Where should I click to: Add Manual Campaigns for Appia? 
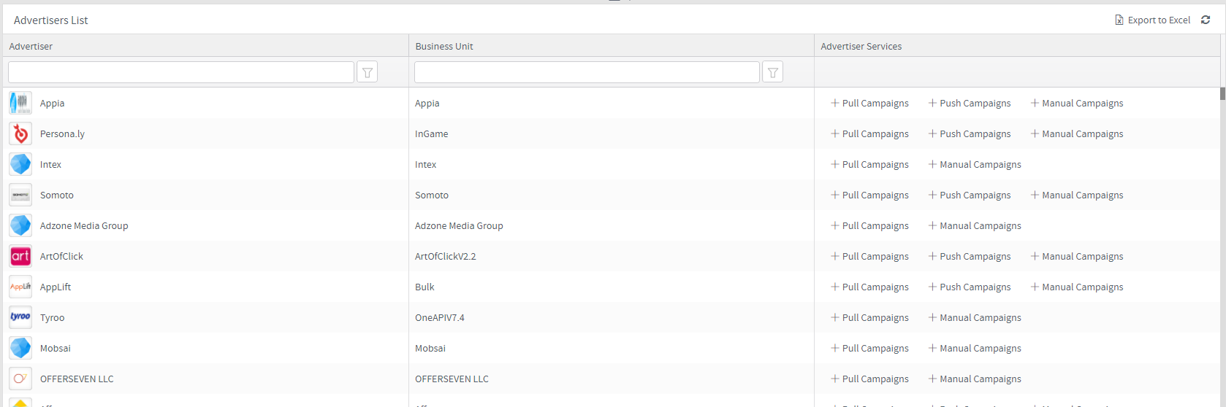pyautogui.click(x=1077, y=103)
